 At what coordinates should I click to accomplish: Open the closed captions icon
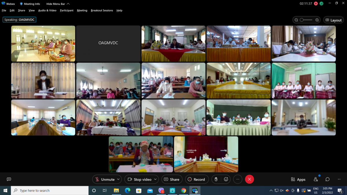click(x=9, y=179)
